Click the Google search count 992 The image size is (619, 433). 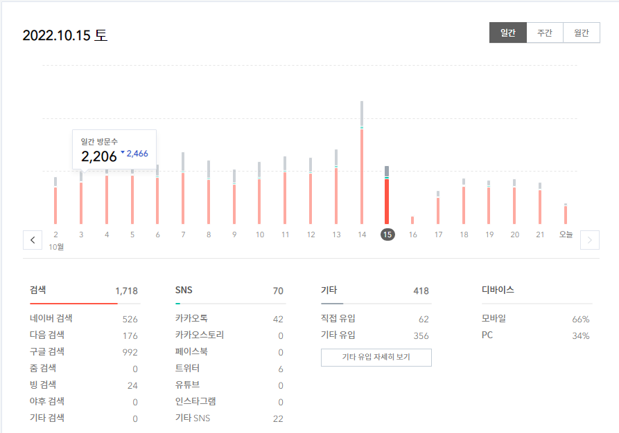click(x=130, y=352)
